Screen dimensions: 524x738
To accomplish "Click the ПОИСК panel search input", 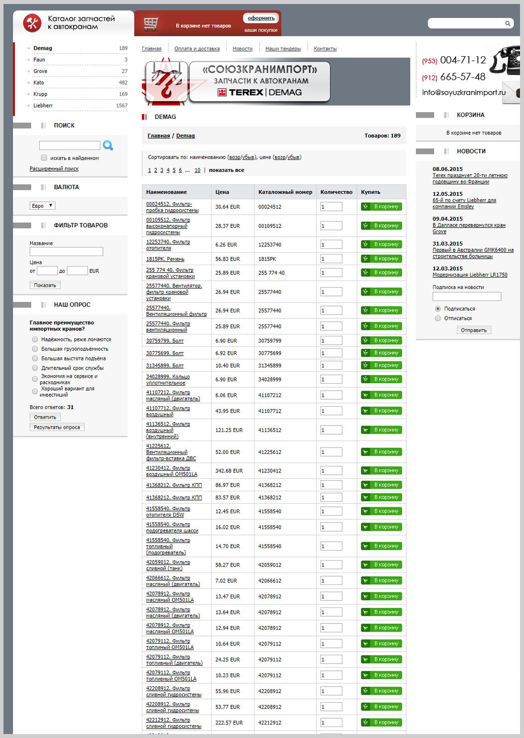I will (70, 146).
